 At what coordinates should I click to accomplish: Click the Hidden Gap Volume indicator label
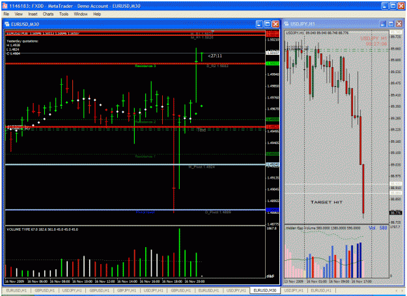click(x=323, y=228)
